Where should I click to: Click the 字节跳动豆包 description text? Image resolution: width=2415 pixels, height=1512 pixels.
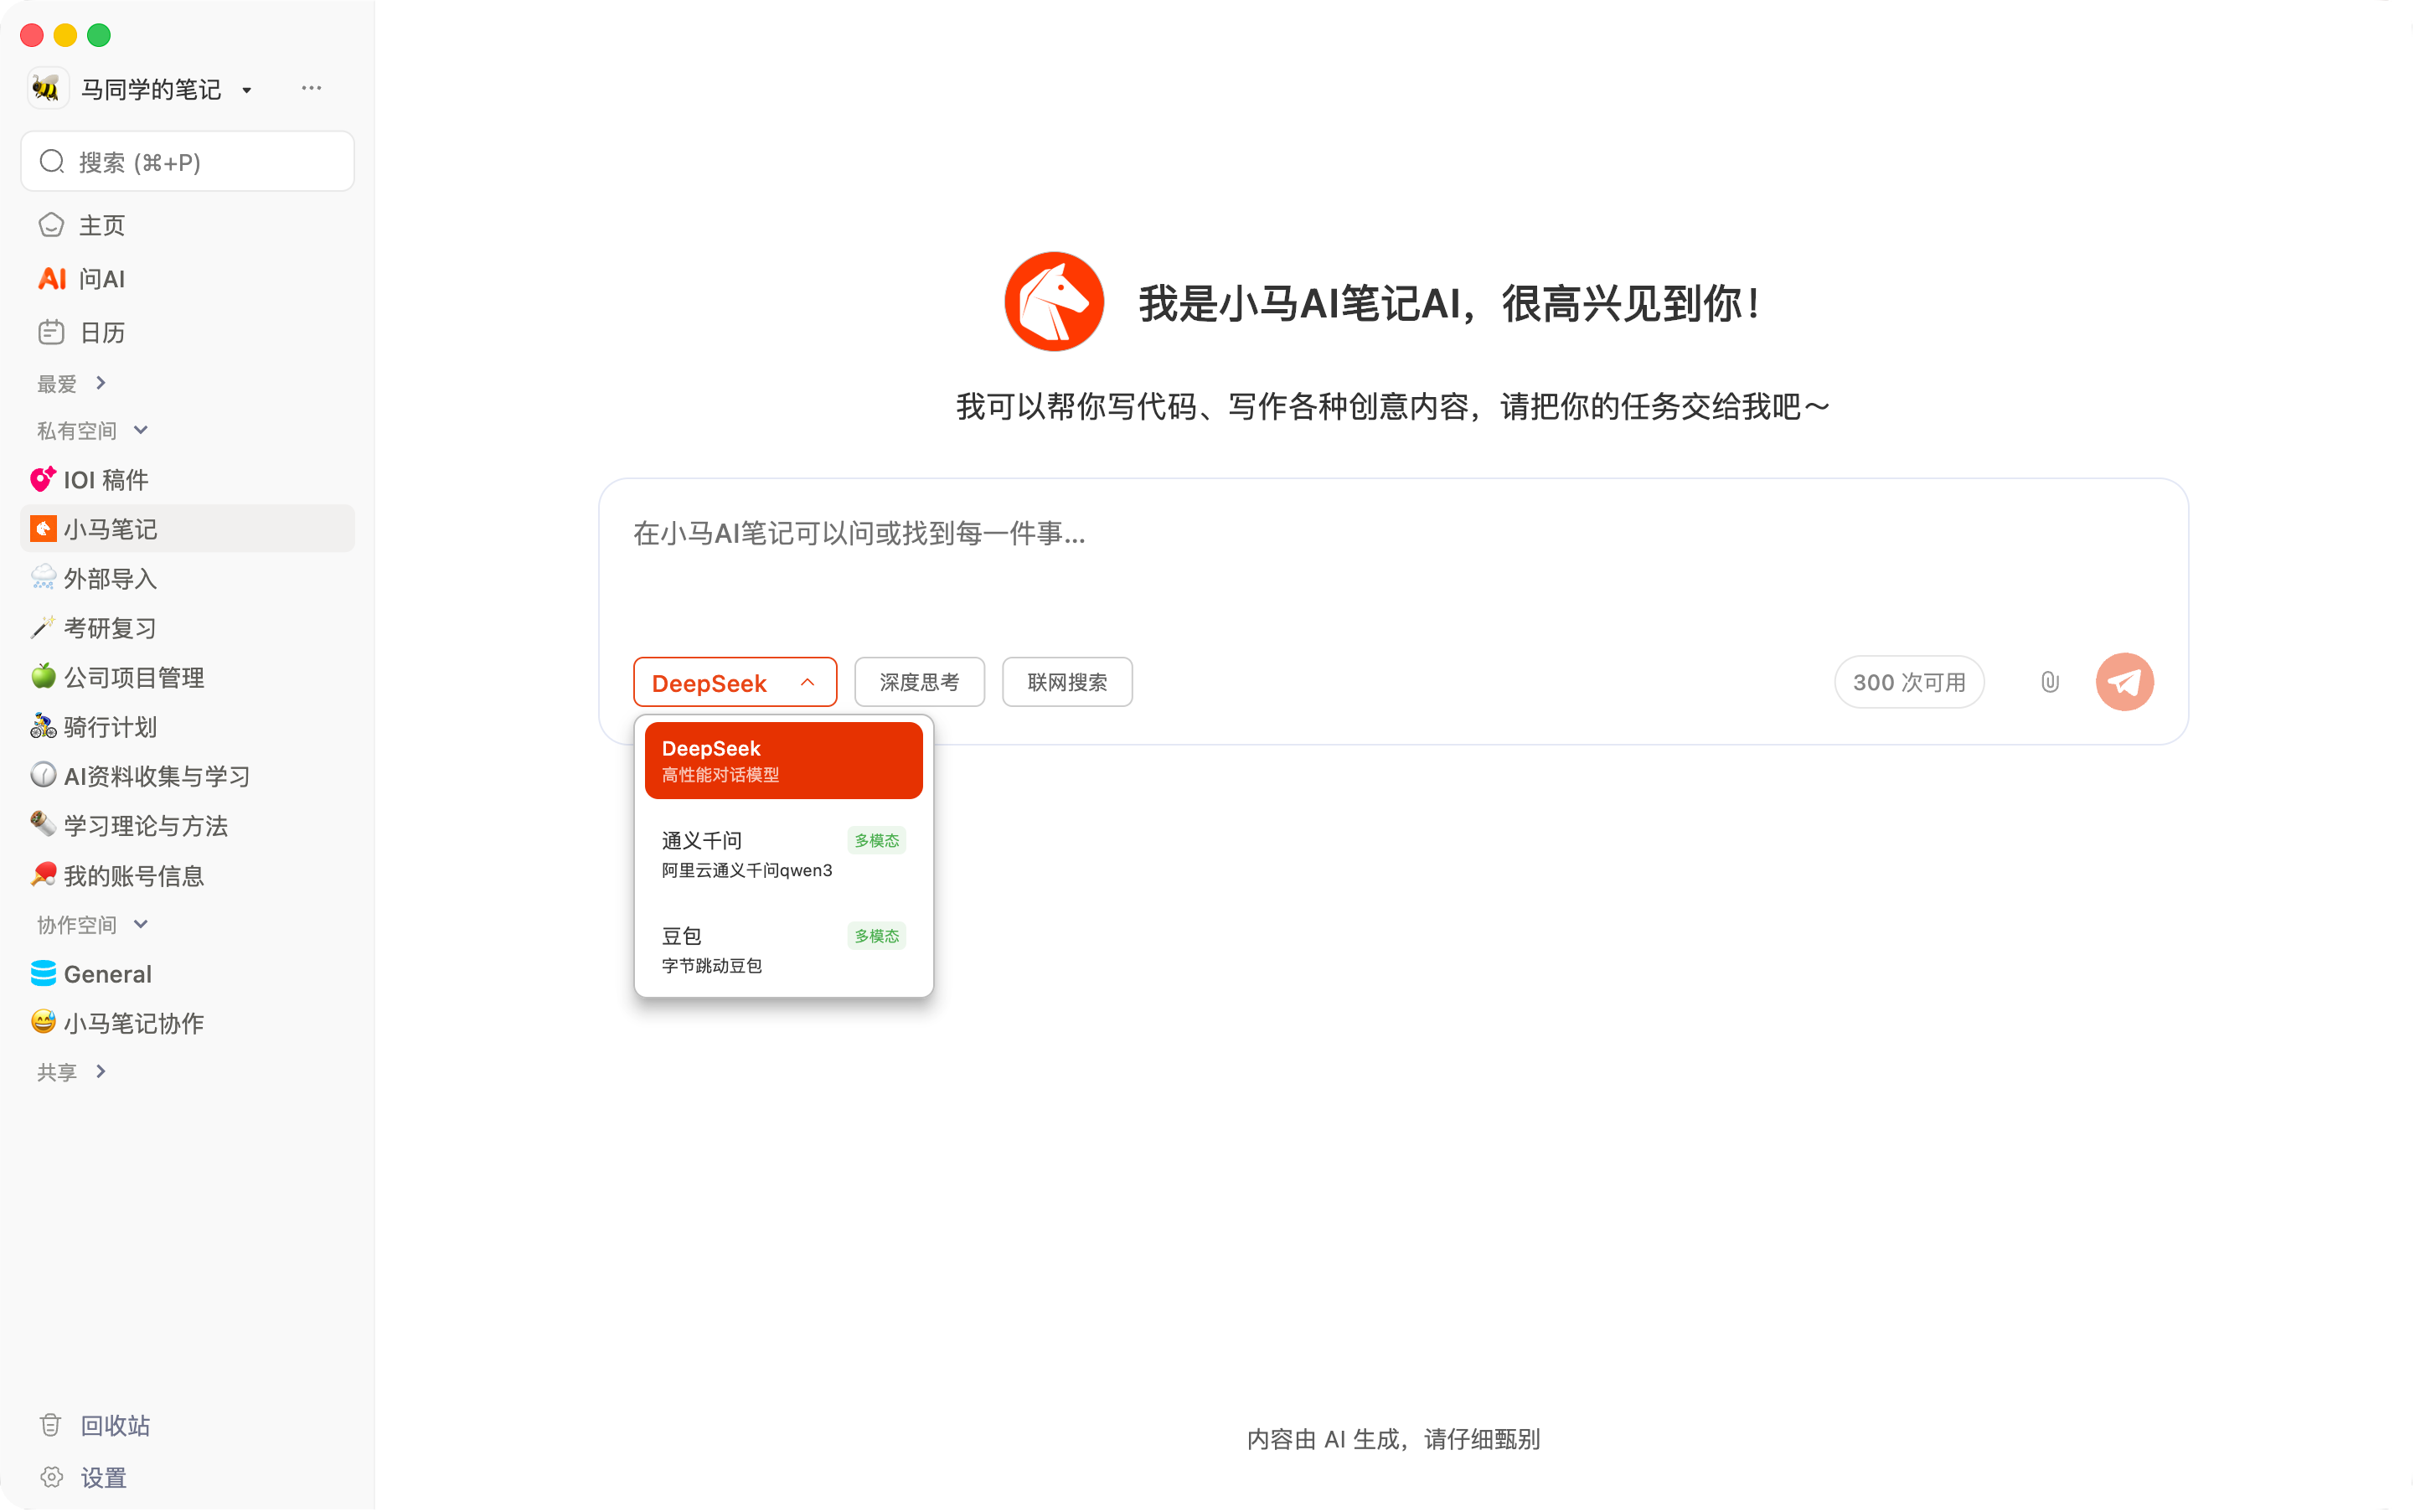pyautogui.click(x=712, y=965)
